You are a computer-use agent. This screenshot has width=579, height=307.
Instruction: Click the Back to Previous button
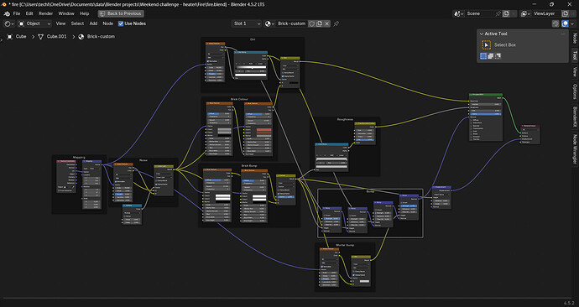click(x=121, y=13)
